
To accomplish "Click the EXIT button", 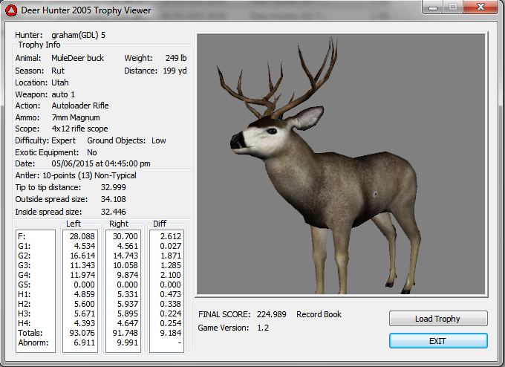I will pos(438,340).
